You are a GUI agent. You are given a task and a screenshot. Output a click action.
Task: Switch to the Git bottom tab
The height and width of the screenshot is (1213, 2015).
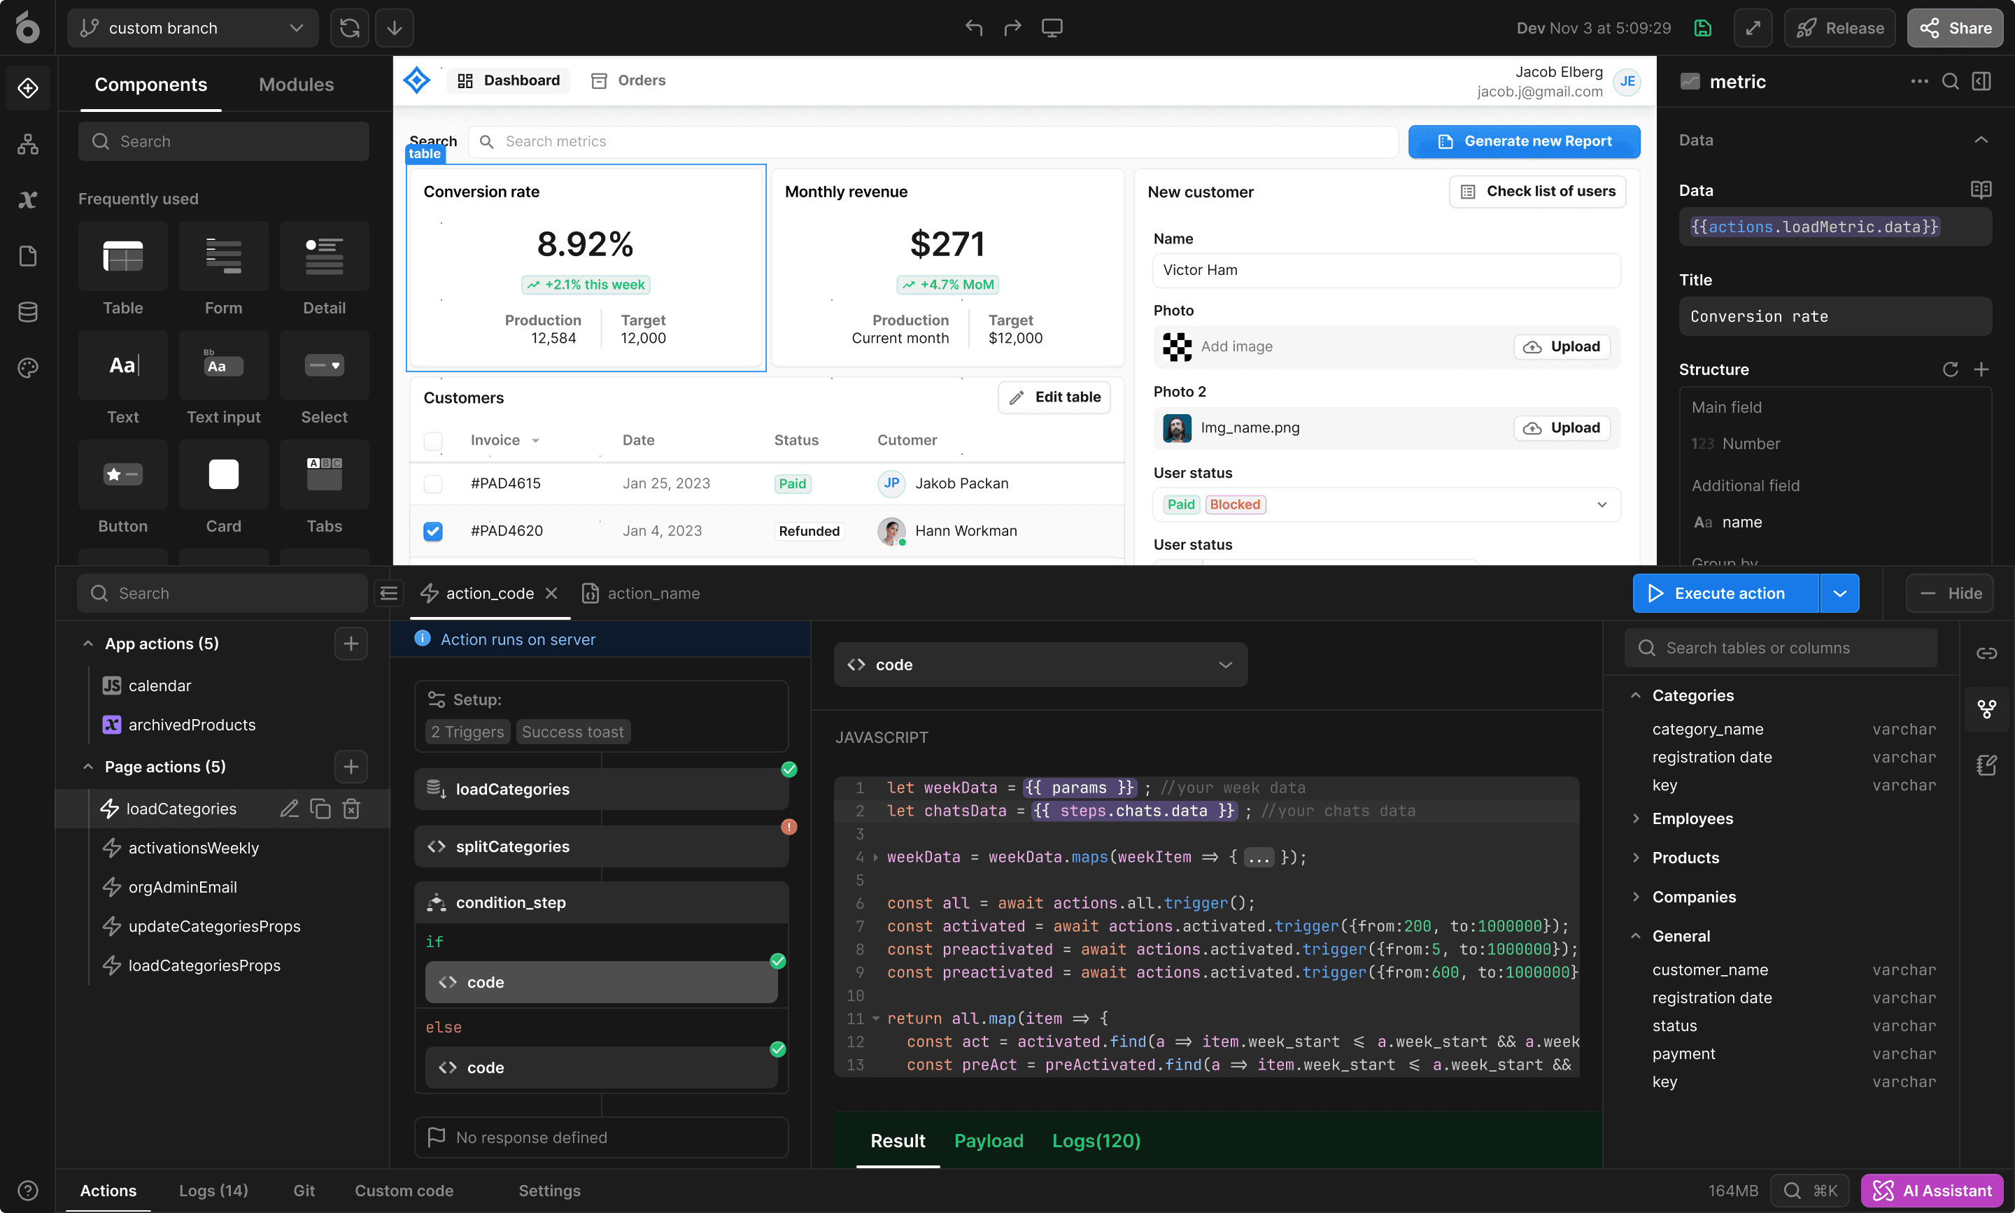tap(304, 1191)
